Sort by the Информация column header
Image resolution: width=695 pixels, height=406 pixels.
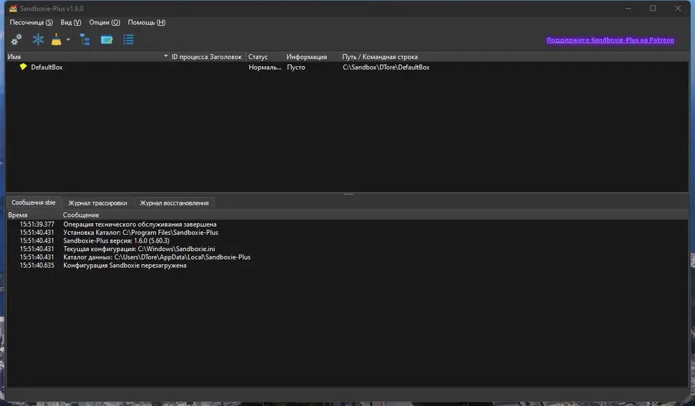pyautogui.click(x=312, y=57)
